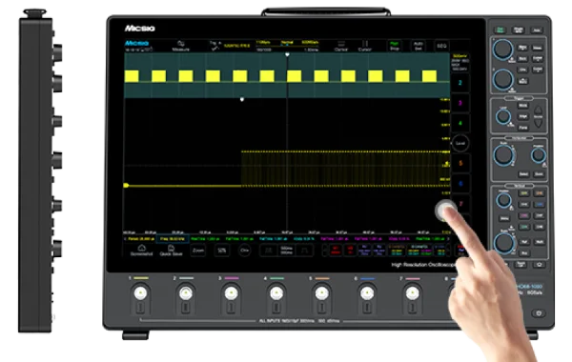Tap the round Clear button on screen

coord(244,251)
